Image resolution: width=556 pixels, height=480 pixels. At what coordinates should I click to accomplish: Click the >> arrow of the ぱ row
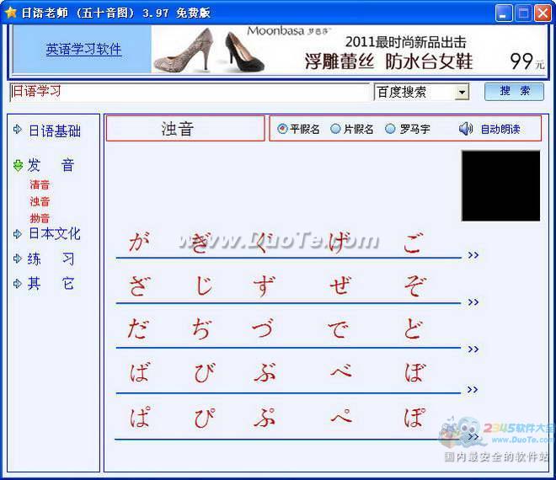[473, 436]
